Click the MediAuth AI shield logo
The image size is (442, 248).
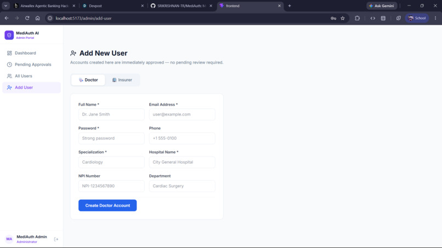click(x=9, y=35)
